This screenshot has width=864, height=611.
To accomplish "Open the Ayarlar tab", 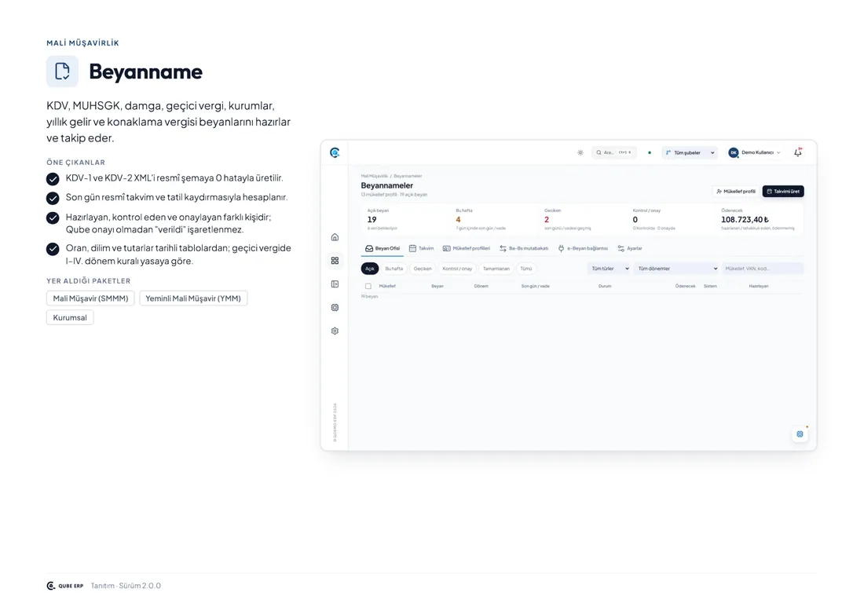I will click(630, 248).
